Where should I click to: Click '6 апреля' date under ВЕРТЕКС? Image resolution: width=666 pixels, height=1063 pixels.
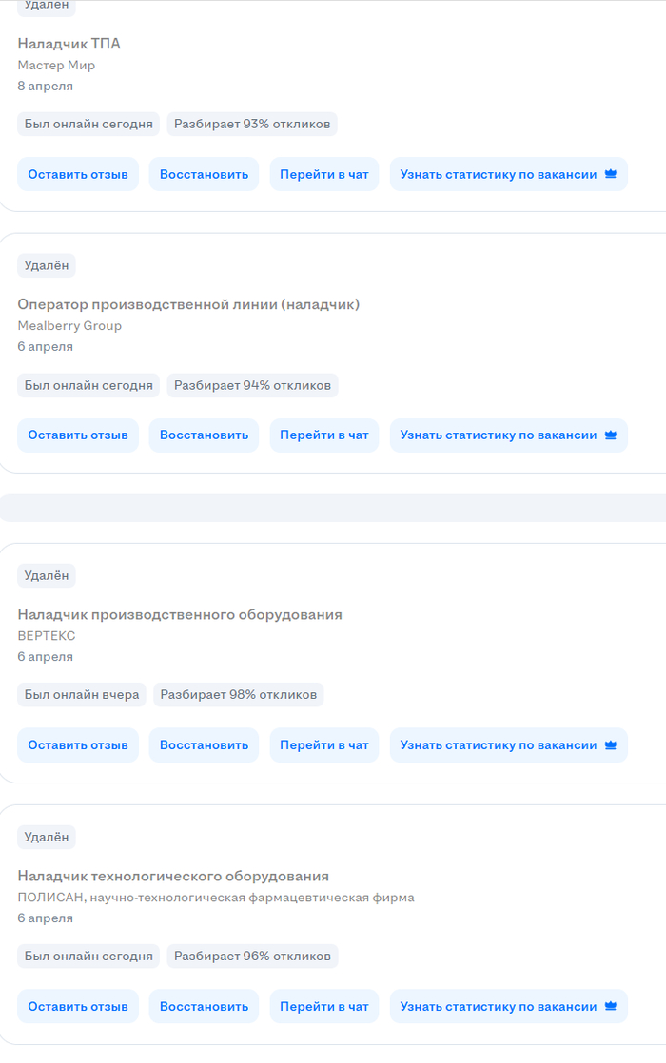pyautogui.click(x=46, y=656)
